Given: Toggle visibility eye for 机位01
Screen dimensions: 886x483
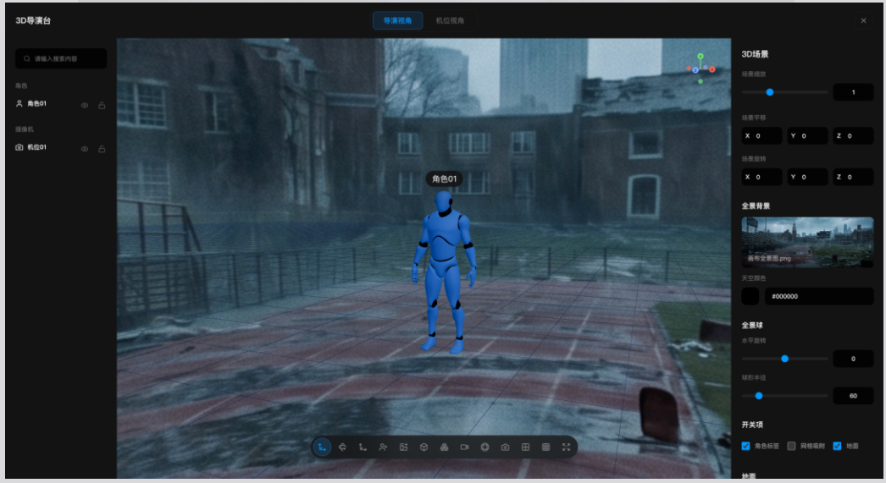Looking at the screenshot, I should tap(84, 149).
